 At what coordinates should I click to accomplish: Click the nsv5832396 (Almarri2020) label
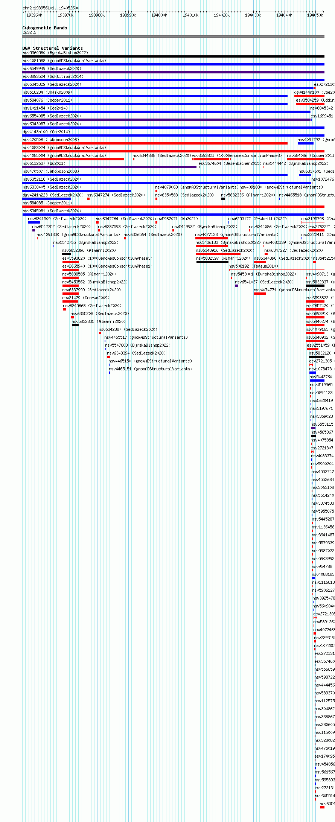pos(89,250)
